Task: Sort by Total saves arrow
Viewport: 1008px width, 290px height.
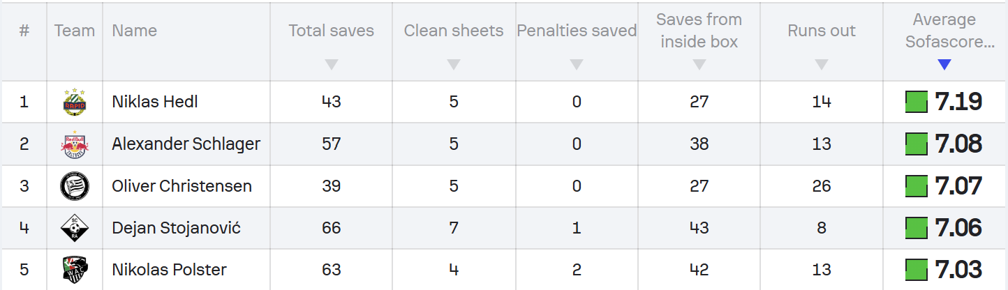Action: [332, 65]
